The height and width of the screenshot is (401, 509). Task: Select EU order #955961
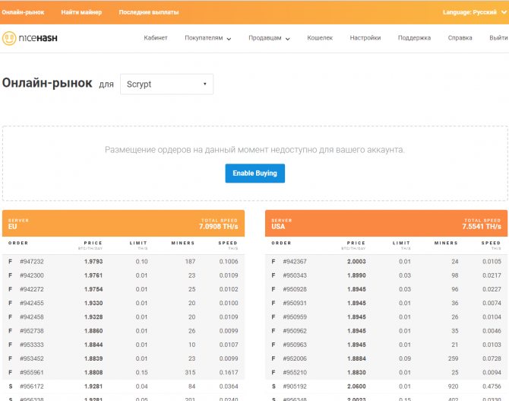(123, 372)
